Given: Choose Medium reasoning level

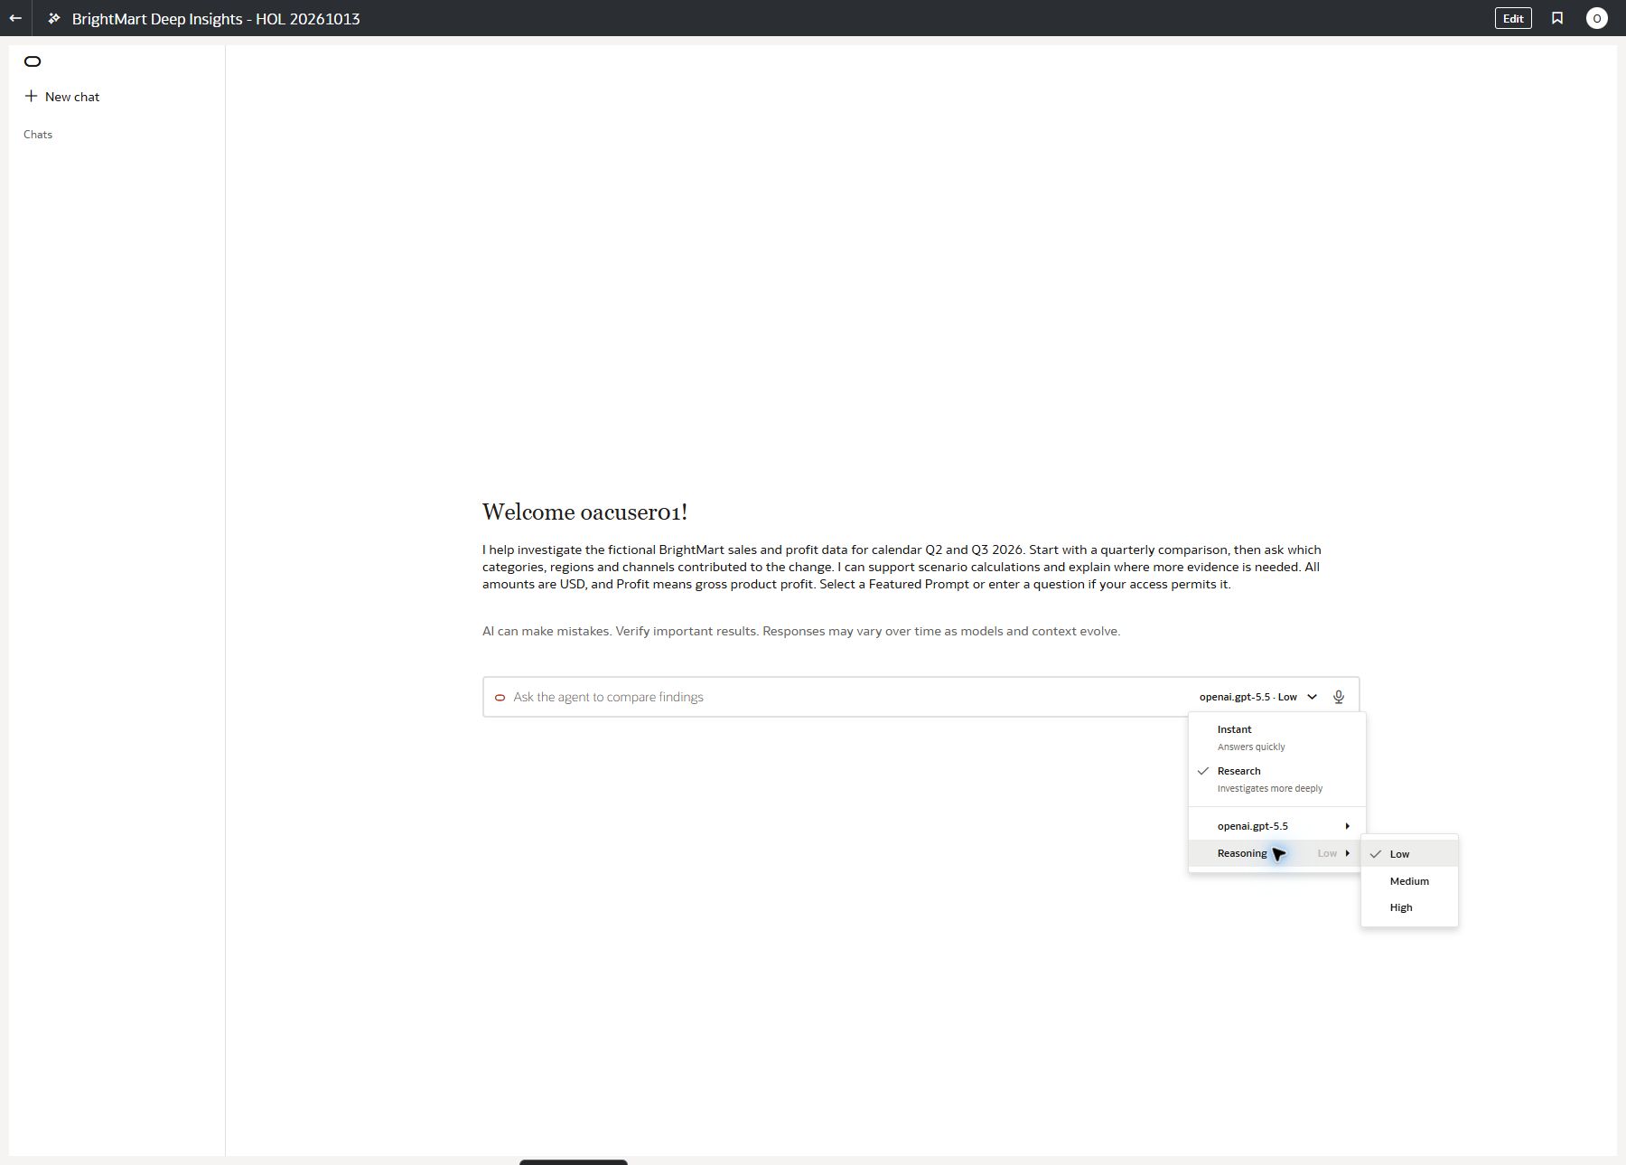Looking at the screenshot, I should click(x=1409, y=881).
